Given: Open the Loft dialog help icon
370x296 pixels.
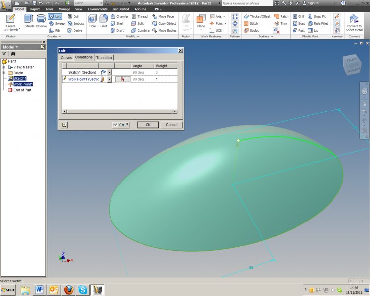Looking at the screenshot, I should [64, 125].
